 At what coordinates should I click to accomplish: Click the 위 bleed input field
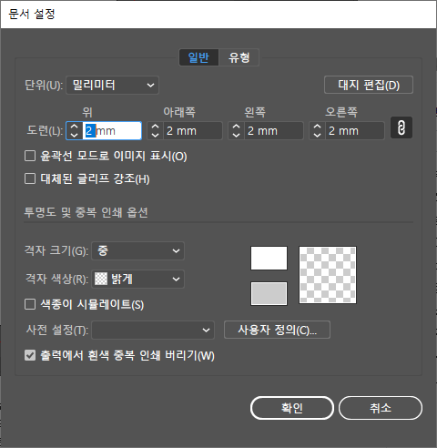pyautogui.click(x=112, y=131)
